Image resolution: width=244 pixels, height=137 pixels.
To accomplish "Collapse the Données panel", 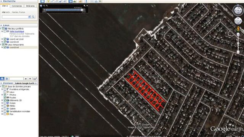I will coord(1,83).
